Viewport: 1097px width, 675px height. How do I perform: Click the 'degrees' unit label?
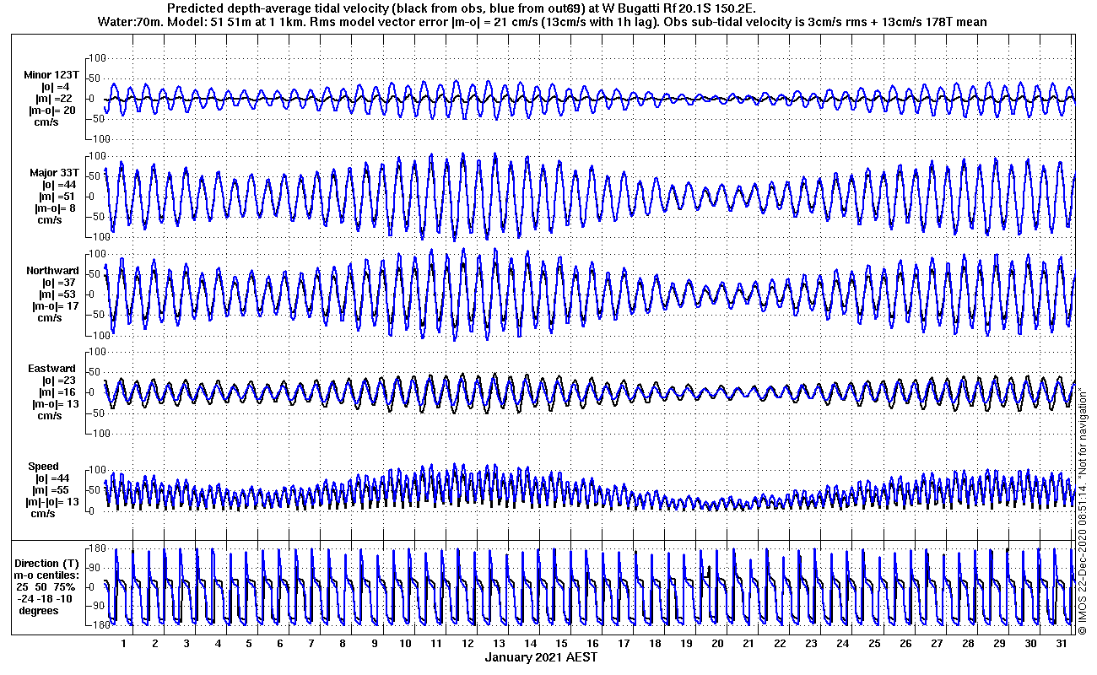coord(39,610)
